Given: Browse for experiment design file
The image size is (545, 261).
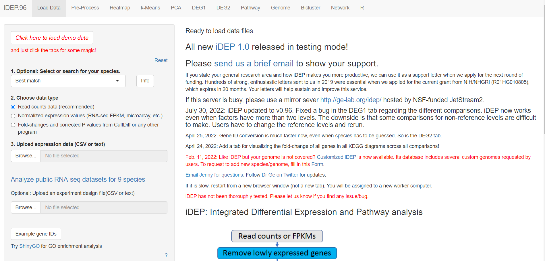Looking at the screenshot, I should point(26,207).
